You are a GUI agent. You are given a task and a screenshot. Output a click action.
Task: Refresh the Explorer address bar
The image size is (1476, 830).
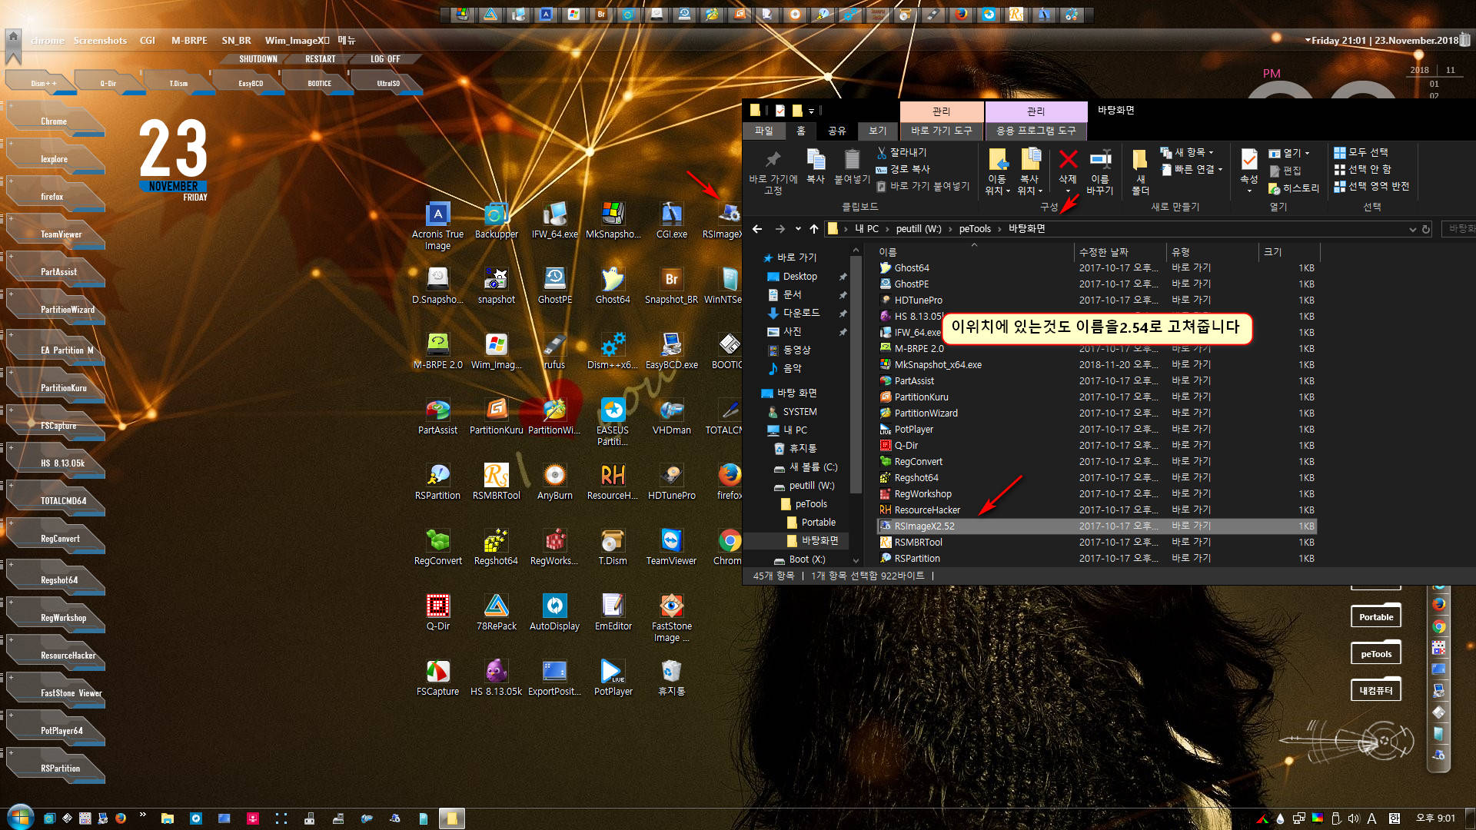1426,229
